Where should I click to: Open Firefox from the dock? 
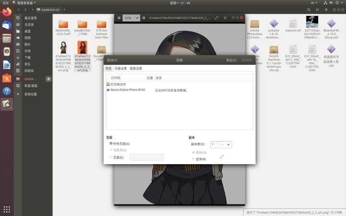[x=7, y=12]
